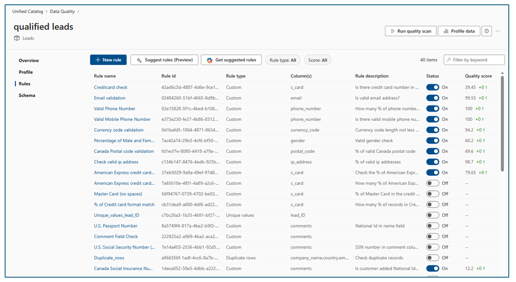Navigate to Data Quality breadcrumb
516x282 pixels.
pyautogui.click(x=62, y=11)
